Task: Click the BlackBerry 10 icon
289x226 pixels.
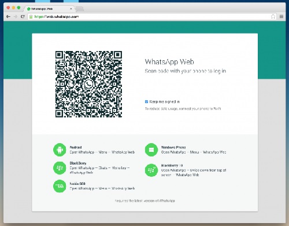Action: [151, 170]
